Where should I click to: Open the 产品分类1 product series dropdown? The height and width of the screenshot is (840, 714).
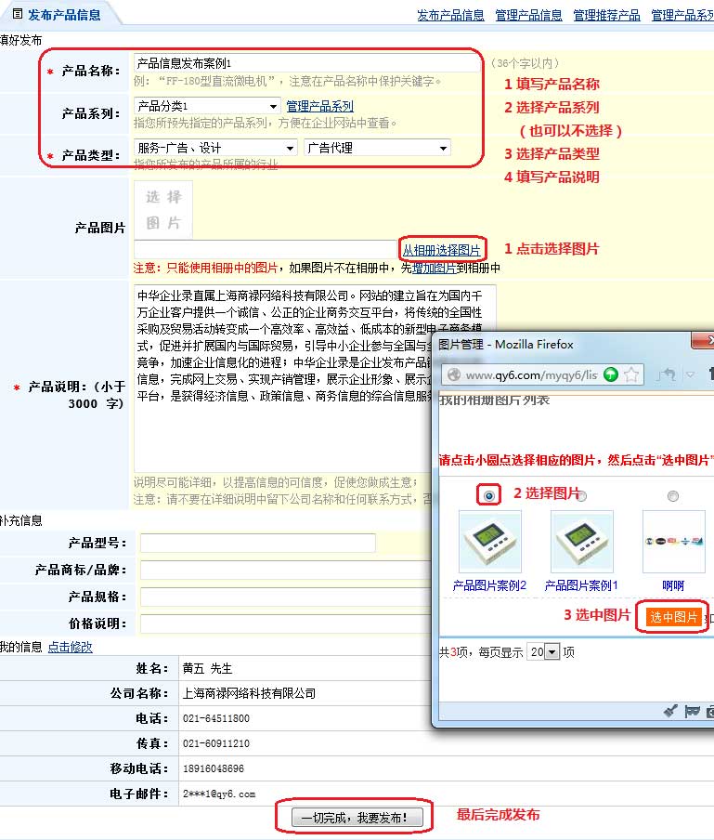[x=207, y=106]
